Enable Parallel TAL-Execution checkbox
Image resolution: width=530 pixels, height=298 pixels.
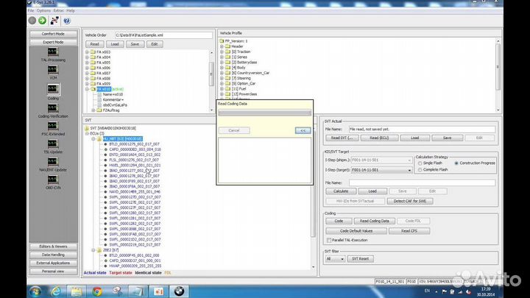pyautogui.click(x=329, y=240)
